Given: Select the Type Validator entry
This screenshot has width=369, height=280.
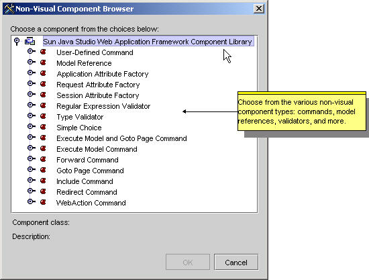Looking at the screenshot, I should 80,117.
